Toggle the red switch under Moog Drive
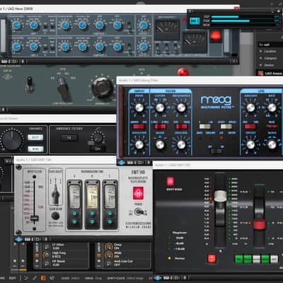The image size is (283, 283). tap(139, 127)
